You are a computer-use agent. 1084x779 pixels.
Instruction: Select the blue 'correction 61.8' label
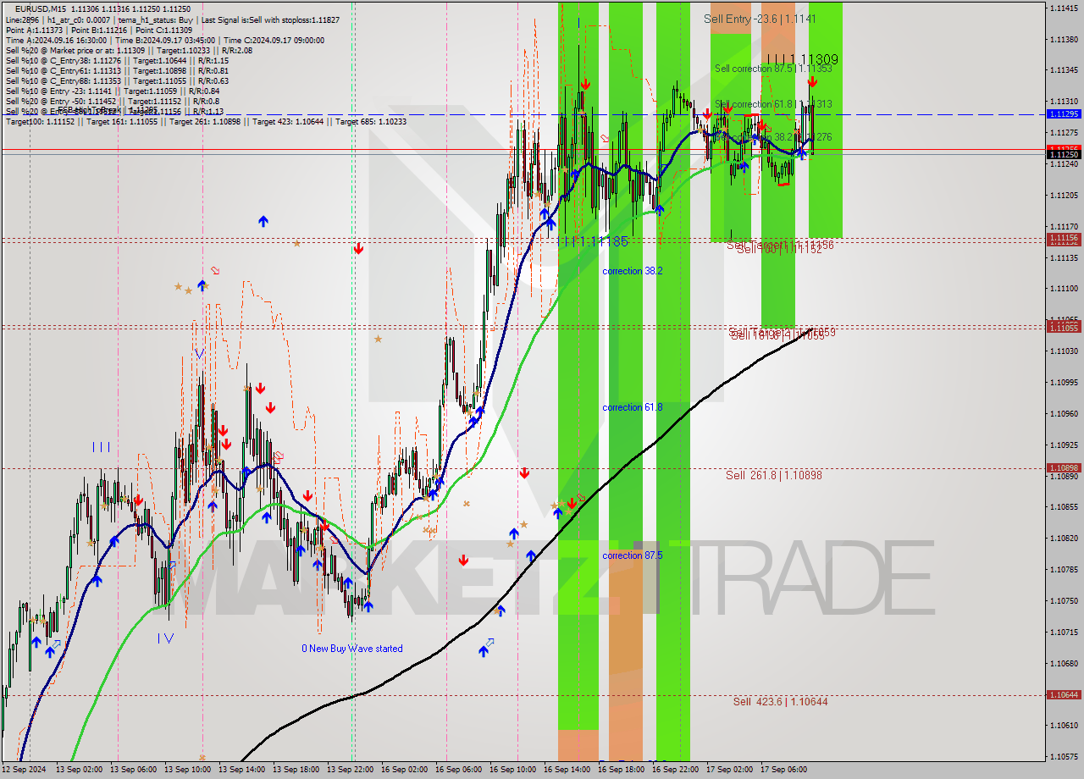(633, 407)
